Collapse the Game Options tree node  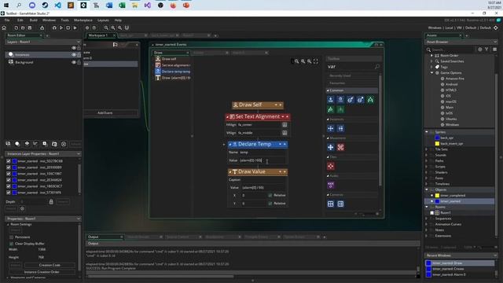pos(431,73)
